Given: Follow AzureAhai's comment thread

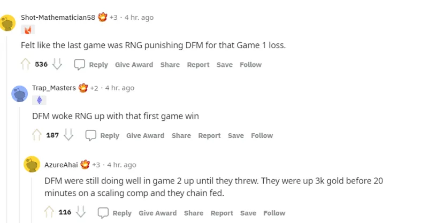Looking at the screenshot, I should (274, 213).
